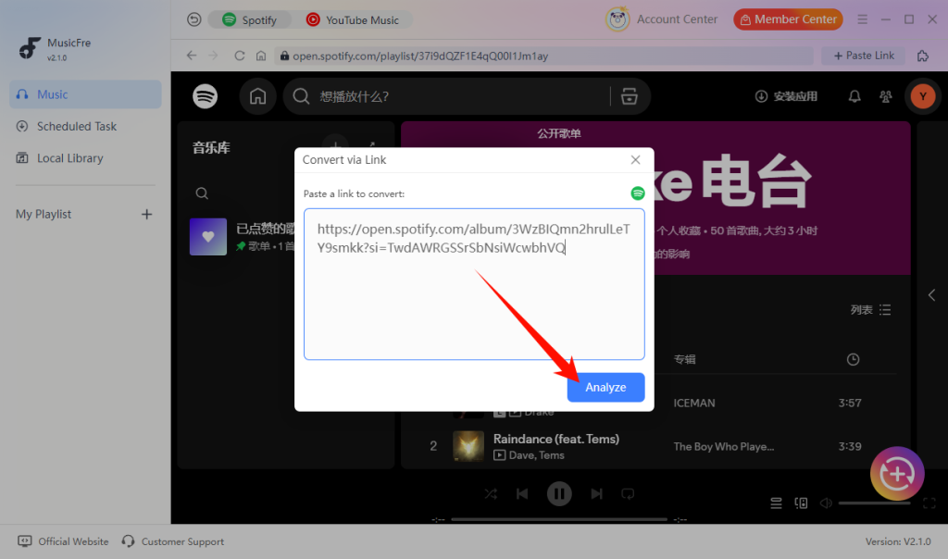
Task: Add a new playlist with plus icon
Action: (146, 214)
